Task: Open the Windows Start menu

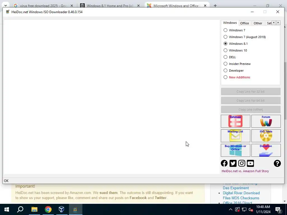Action: coord(7,209)
